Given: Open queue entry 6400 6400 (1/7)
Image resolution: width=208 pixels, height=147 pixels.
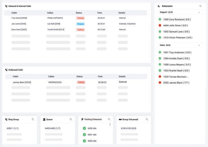Looking at the screenshot, I should coord(52,128).
